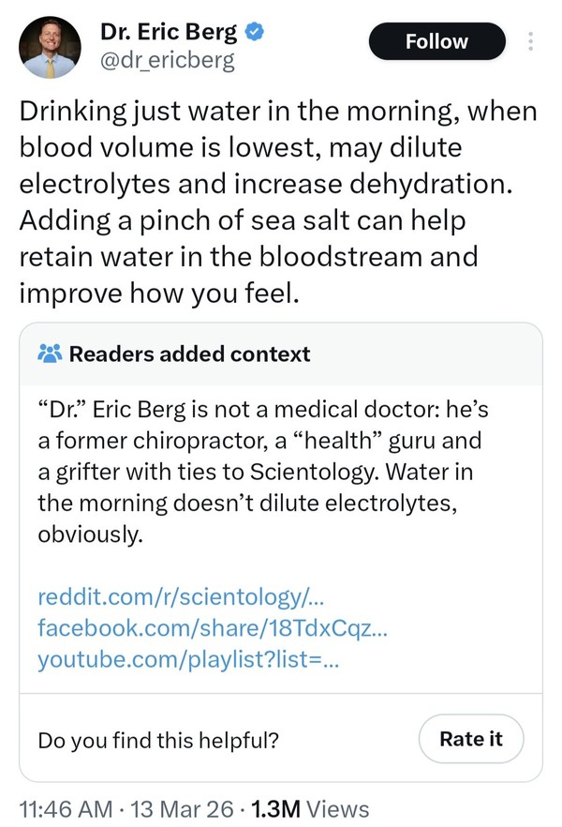This screenshot has height=827, width=562.
Task: Open the three-dot more options menu
Action: pyautogui.click(x=531, y=42)
